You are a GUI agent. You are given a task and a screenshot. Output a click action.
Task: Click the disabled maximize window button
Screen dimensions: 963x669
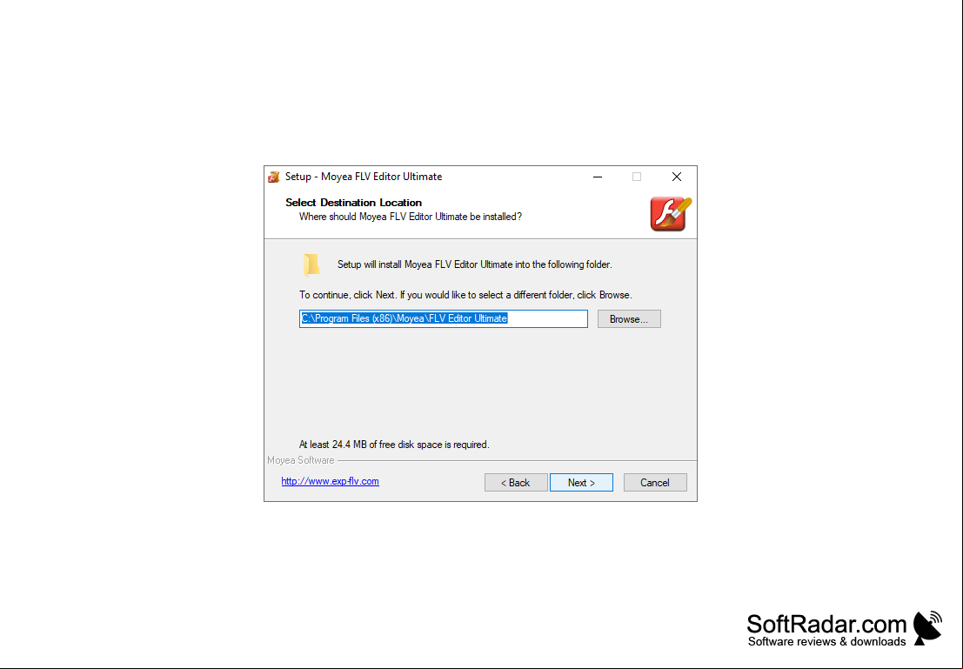tap(637, 177)
